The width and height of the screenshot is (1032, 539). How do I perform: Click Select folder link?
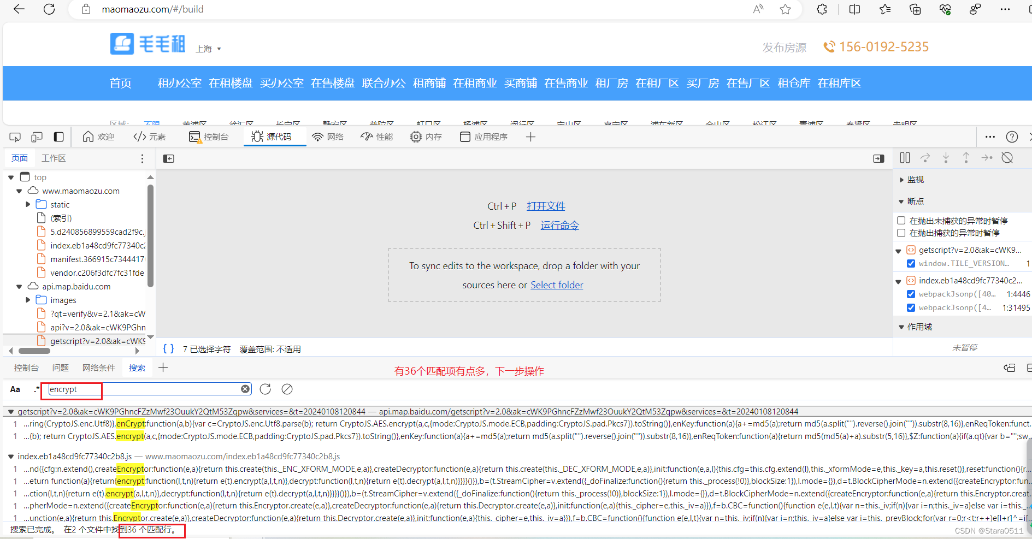tap(557, 285)
